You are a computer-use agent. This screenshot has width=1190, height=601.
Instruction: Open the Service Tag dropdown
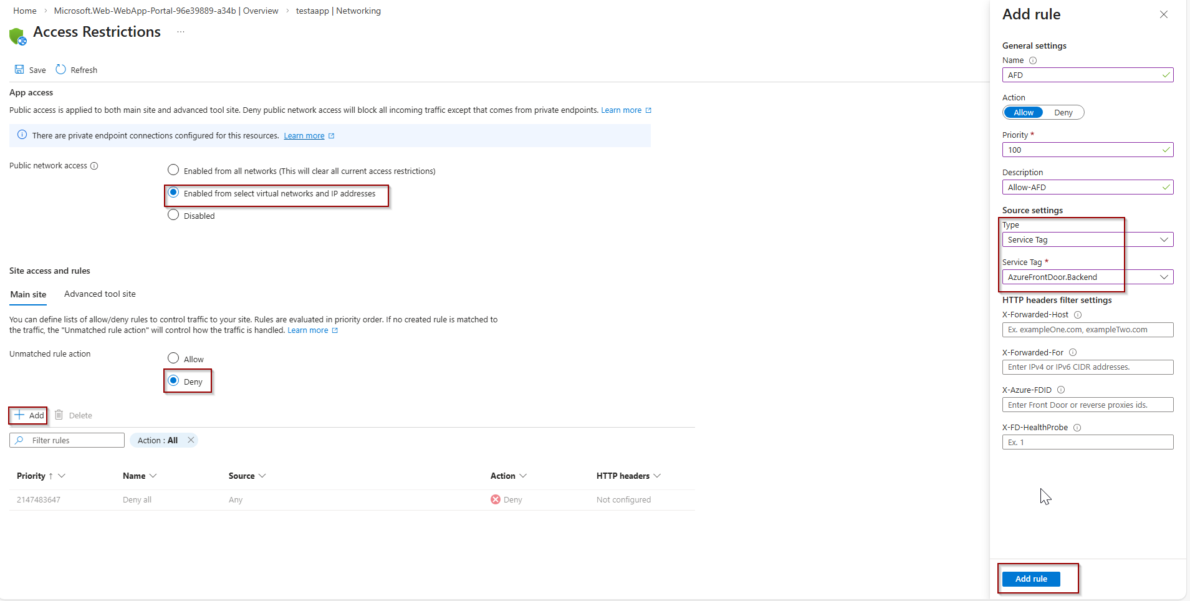pyautogui.click(x=1088, y=277)
